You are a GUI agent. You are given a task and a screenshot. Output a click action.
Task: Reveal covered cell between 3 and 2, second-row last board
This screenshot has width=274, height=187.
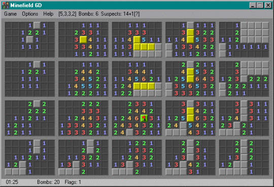click(244, 79)
